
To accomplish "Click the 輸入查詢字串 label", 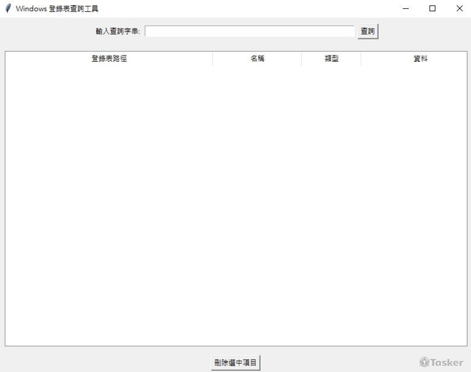I will (118, 31).
